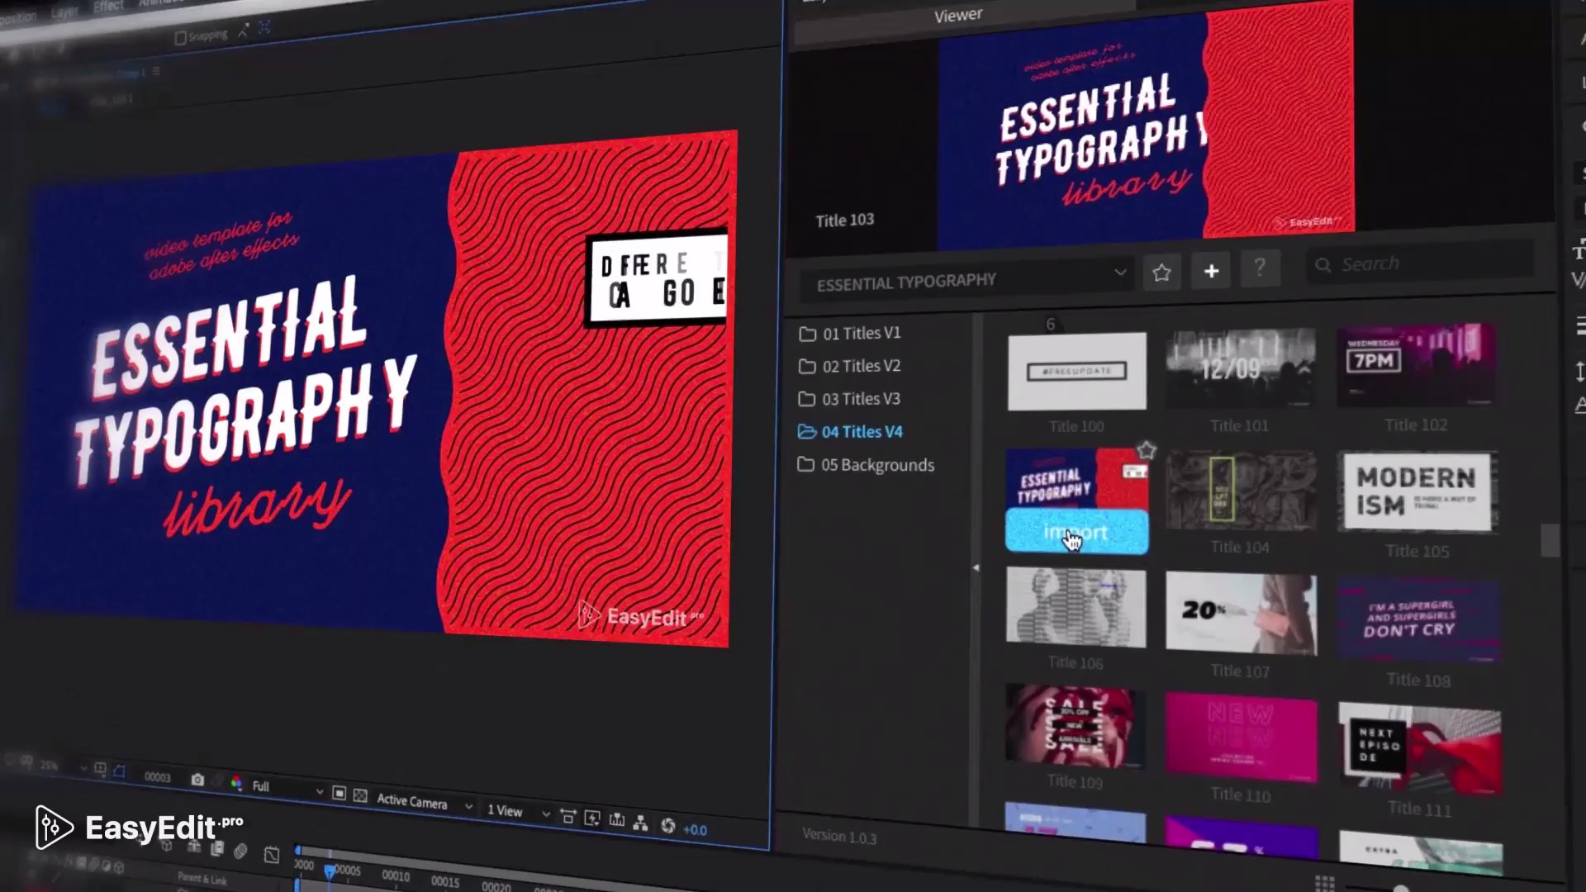This screenshot has width=1586, height=892.
Task: Click the plus button to add templates
Action: (1210, 271)
